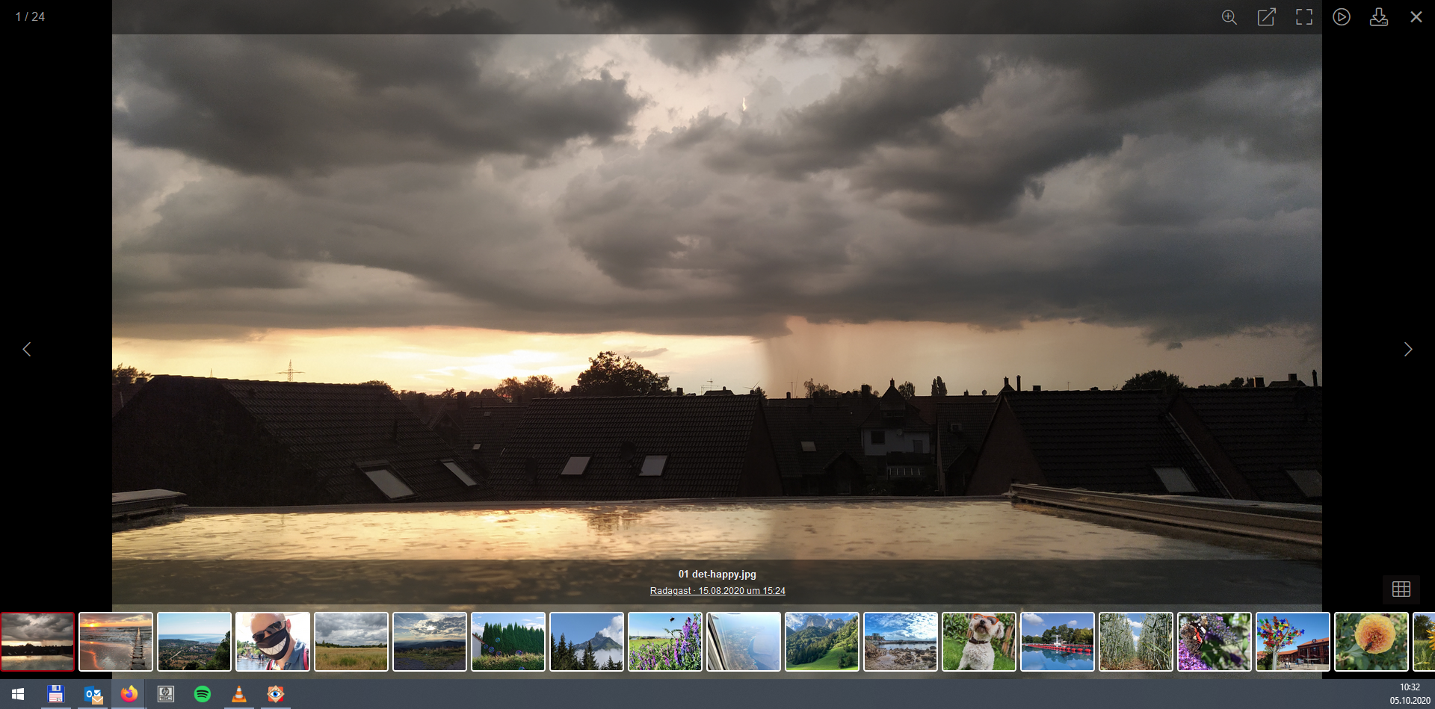Select the purple flowers field thumbnail

[x=665, y=642]
